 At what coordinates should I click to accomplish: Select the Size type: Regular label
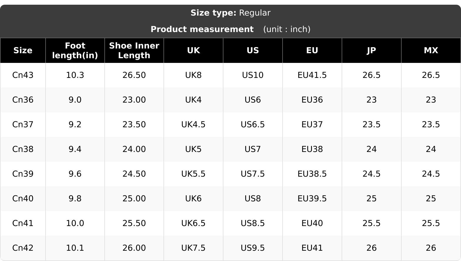(x=230, y=13)
